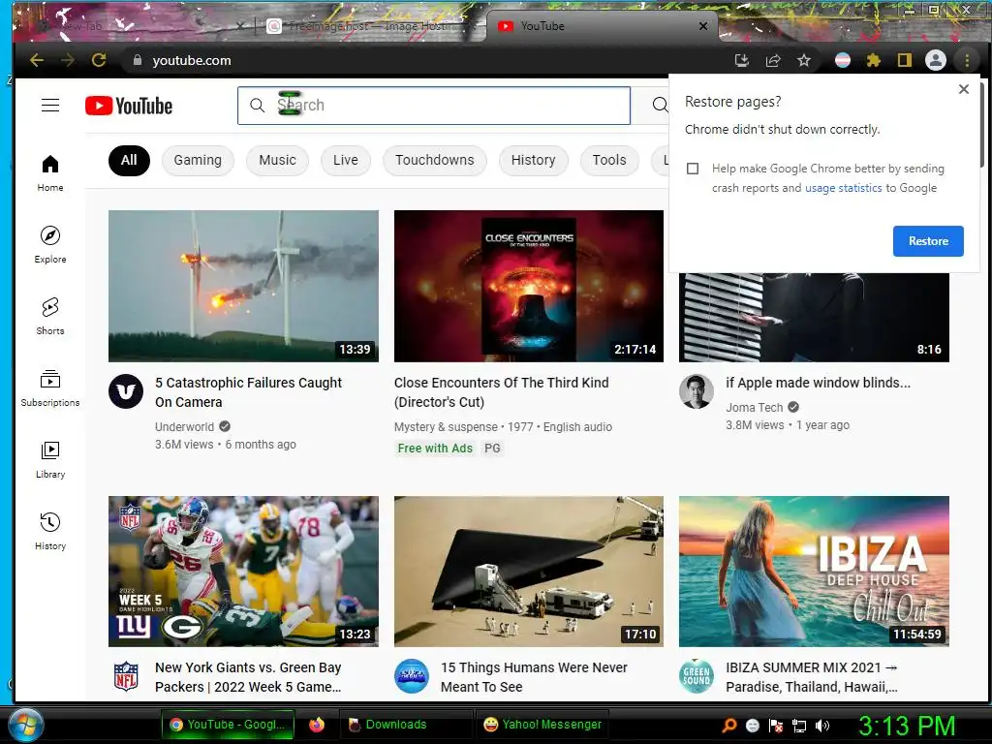Open the Extensions puzzle icon
The width and height of the screenshot is (992, 744).
click(873, 60)
